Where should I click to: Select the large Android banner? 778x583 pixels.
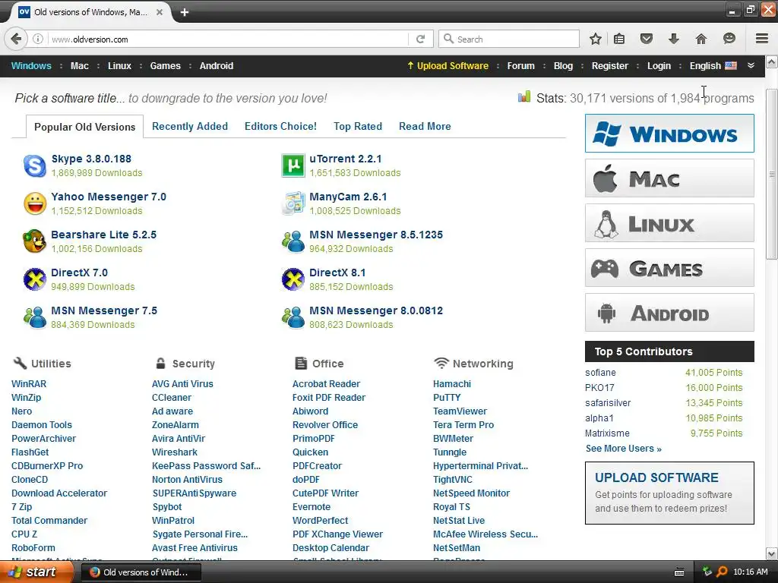pos(669,312)
